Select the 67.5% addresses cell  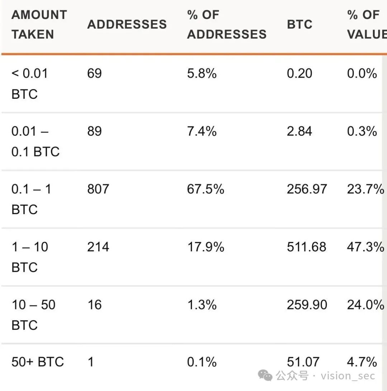click(206, 189)
